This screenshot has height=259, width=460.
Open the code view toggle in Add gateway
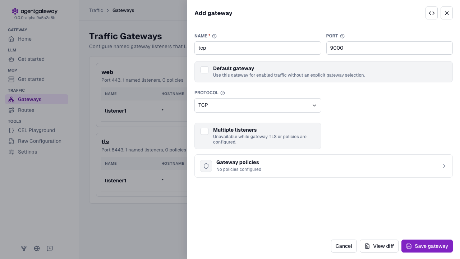point(432,13)
